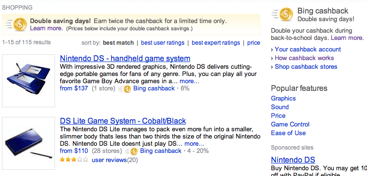Expand DS Lite description with more link
367x176 pixels.
(194, 144)
